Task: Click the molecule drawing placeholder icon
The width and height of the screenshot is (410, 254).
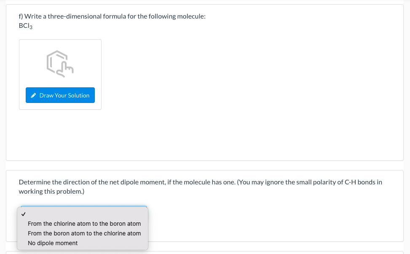Action: [60, 64]
